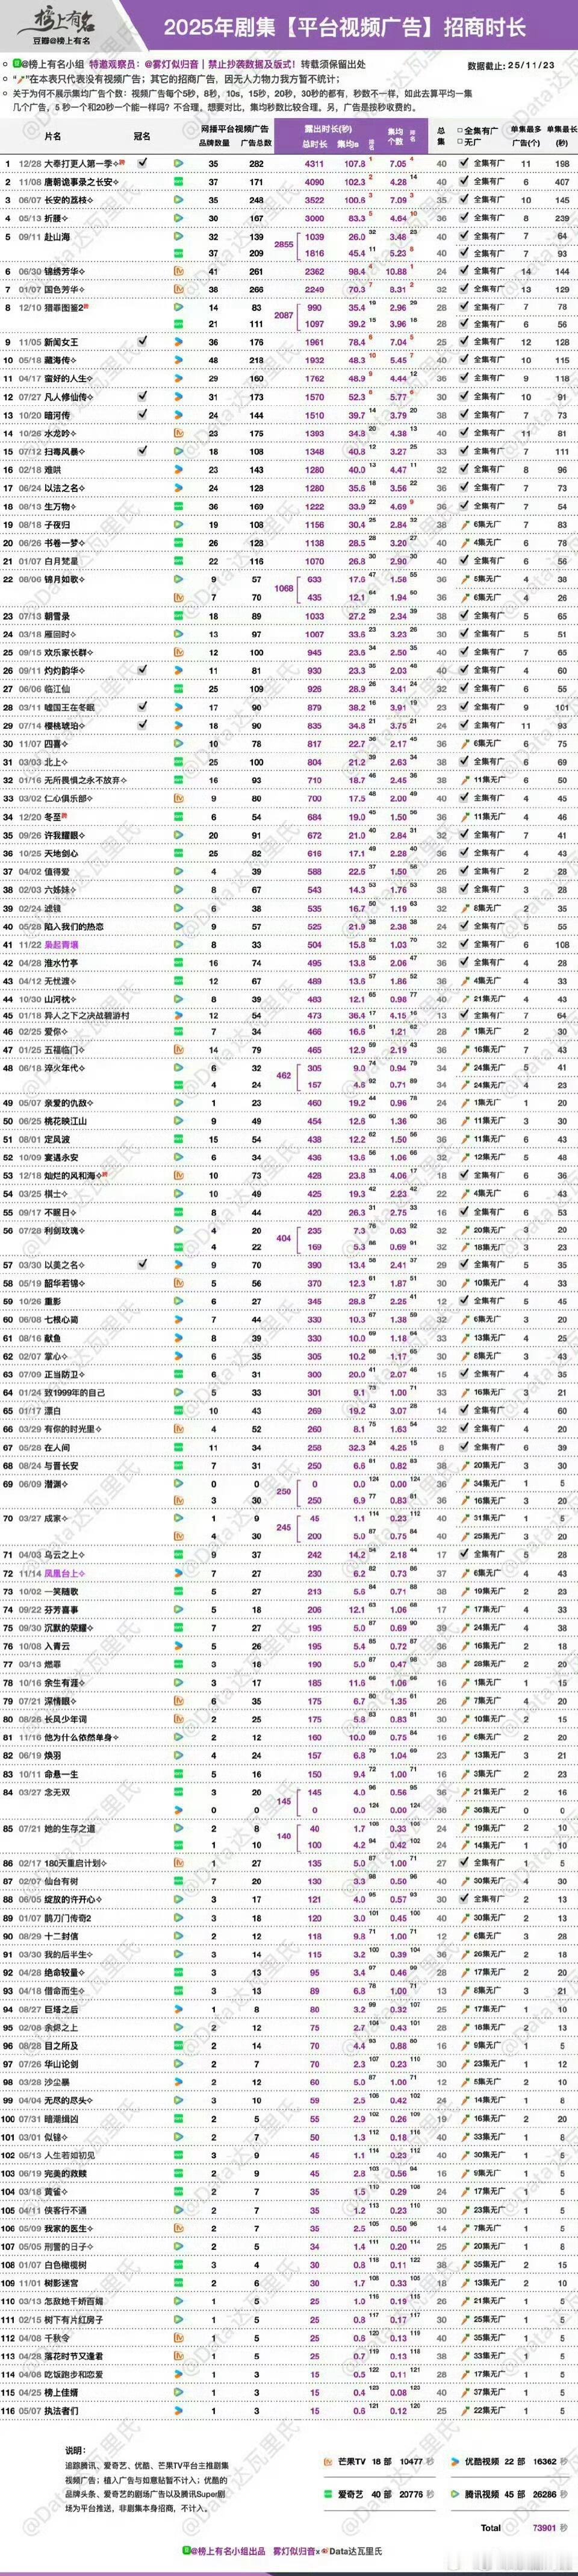
Task: Click the 赴山海 show title
Action: pyautogui.click(x=57, y=237)
